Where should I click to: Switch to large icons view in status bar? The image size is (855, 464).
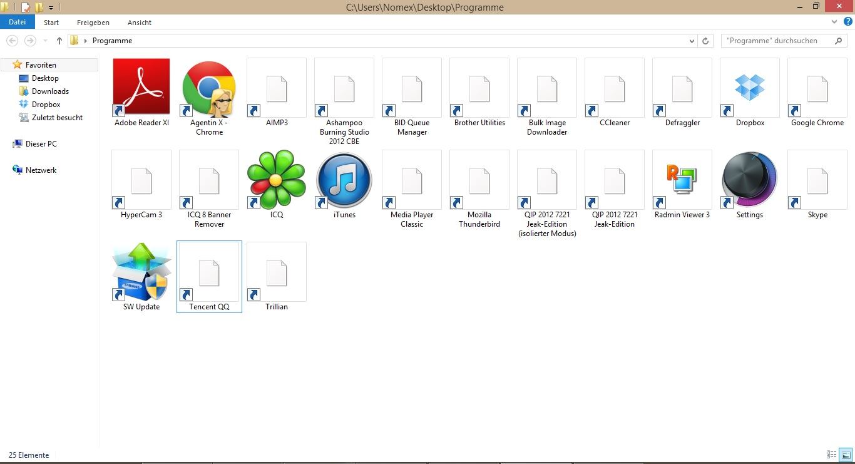(x=846, y=455)
